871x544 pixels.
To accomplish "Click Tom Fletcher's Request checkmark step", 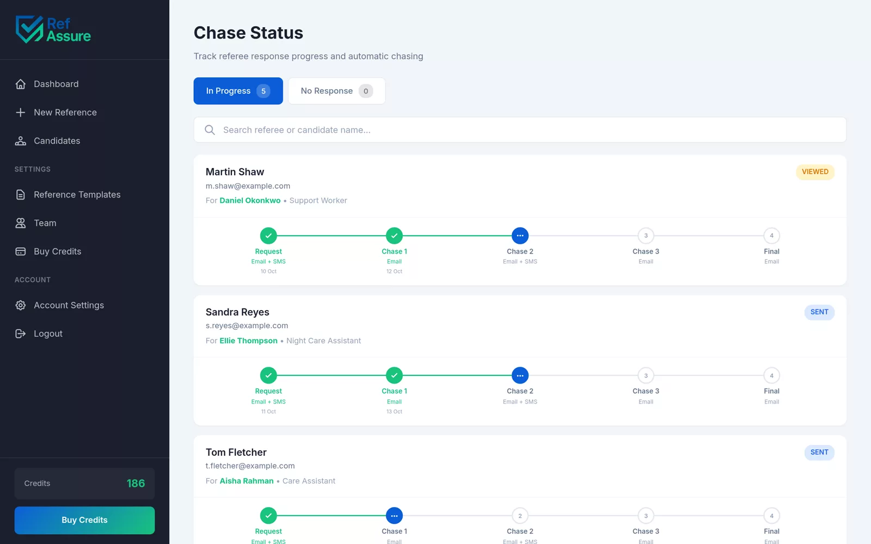I will coord(268,516).
